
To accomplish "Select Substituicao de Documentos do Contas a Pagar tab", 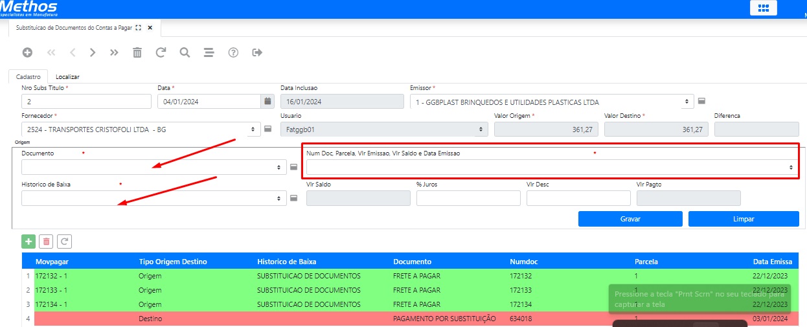I will 74,28.
